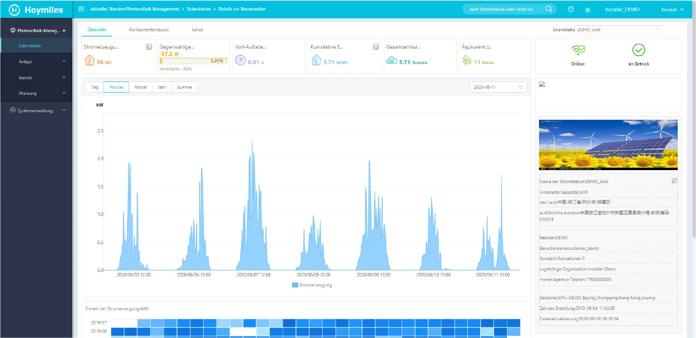Click the 3.71 Tonnen emission value

413,62
